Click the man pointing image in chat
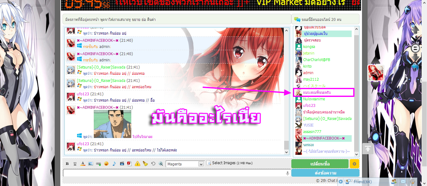The width and height of the screenshot is (427, 186). pyautogui.click(x=113, y=124)
